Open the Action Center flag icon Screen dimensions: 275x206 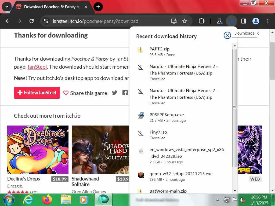[x=234, y=200]
